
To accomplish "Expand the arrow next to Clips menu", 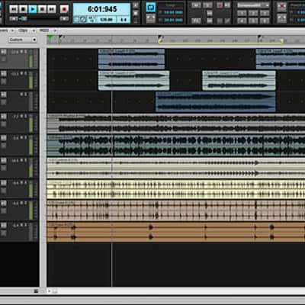I will click(34, 30).
